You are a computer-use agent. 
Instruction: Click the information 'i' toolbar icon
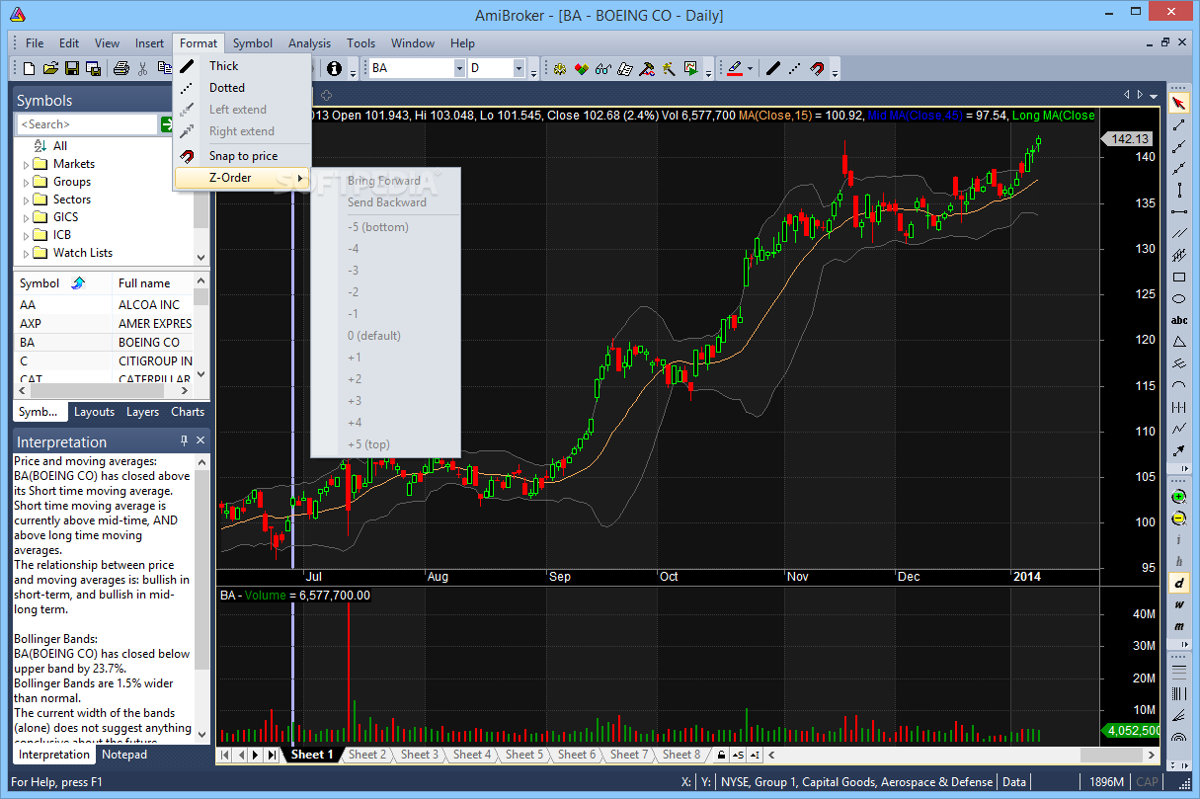tap(334, 68)
